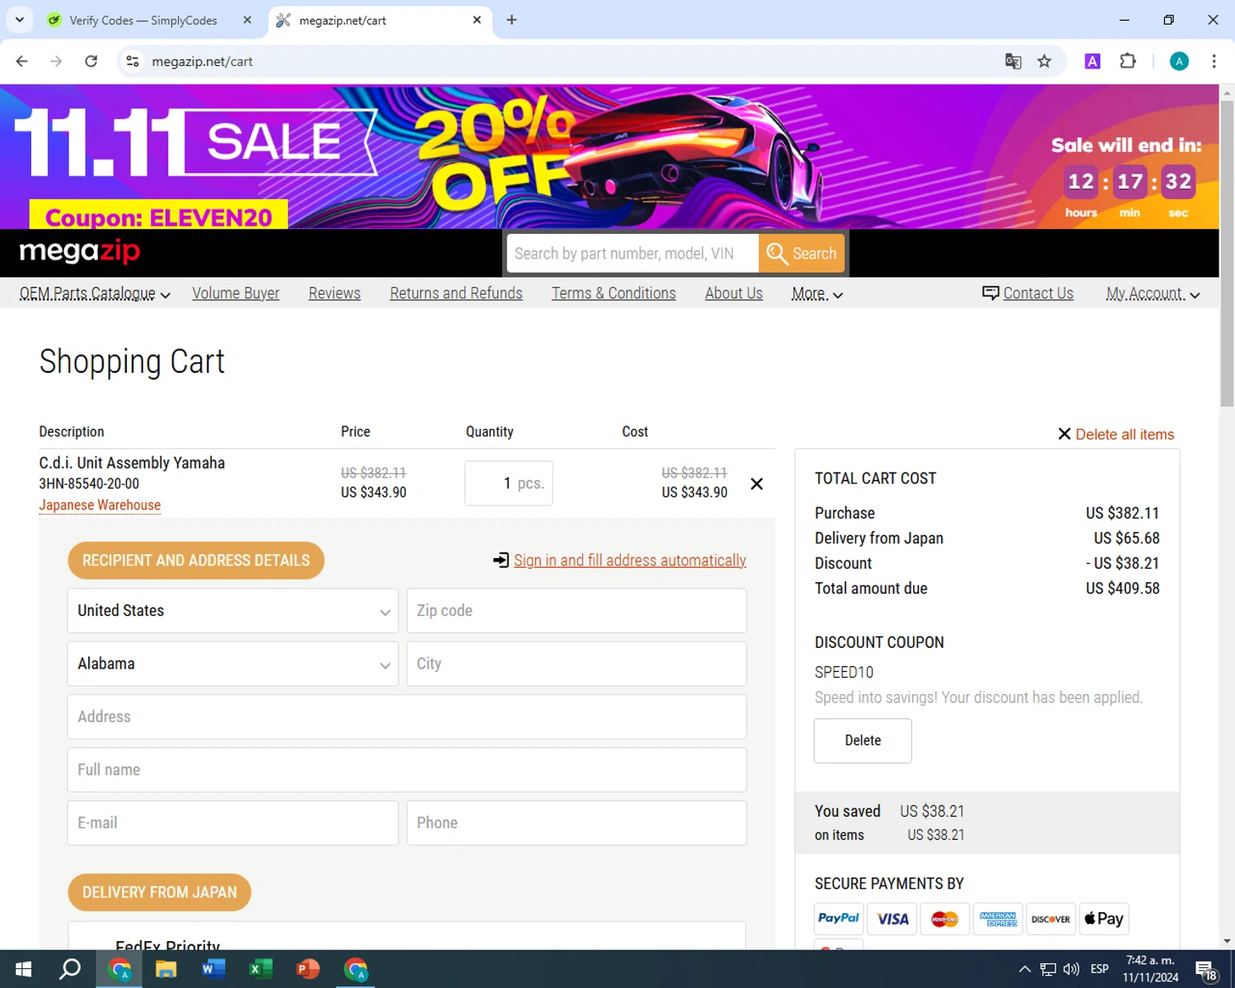Screen dimensions: 1235x988
Task: Focus the part number search field
Action: (632, 254)
